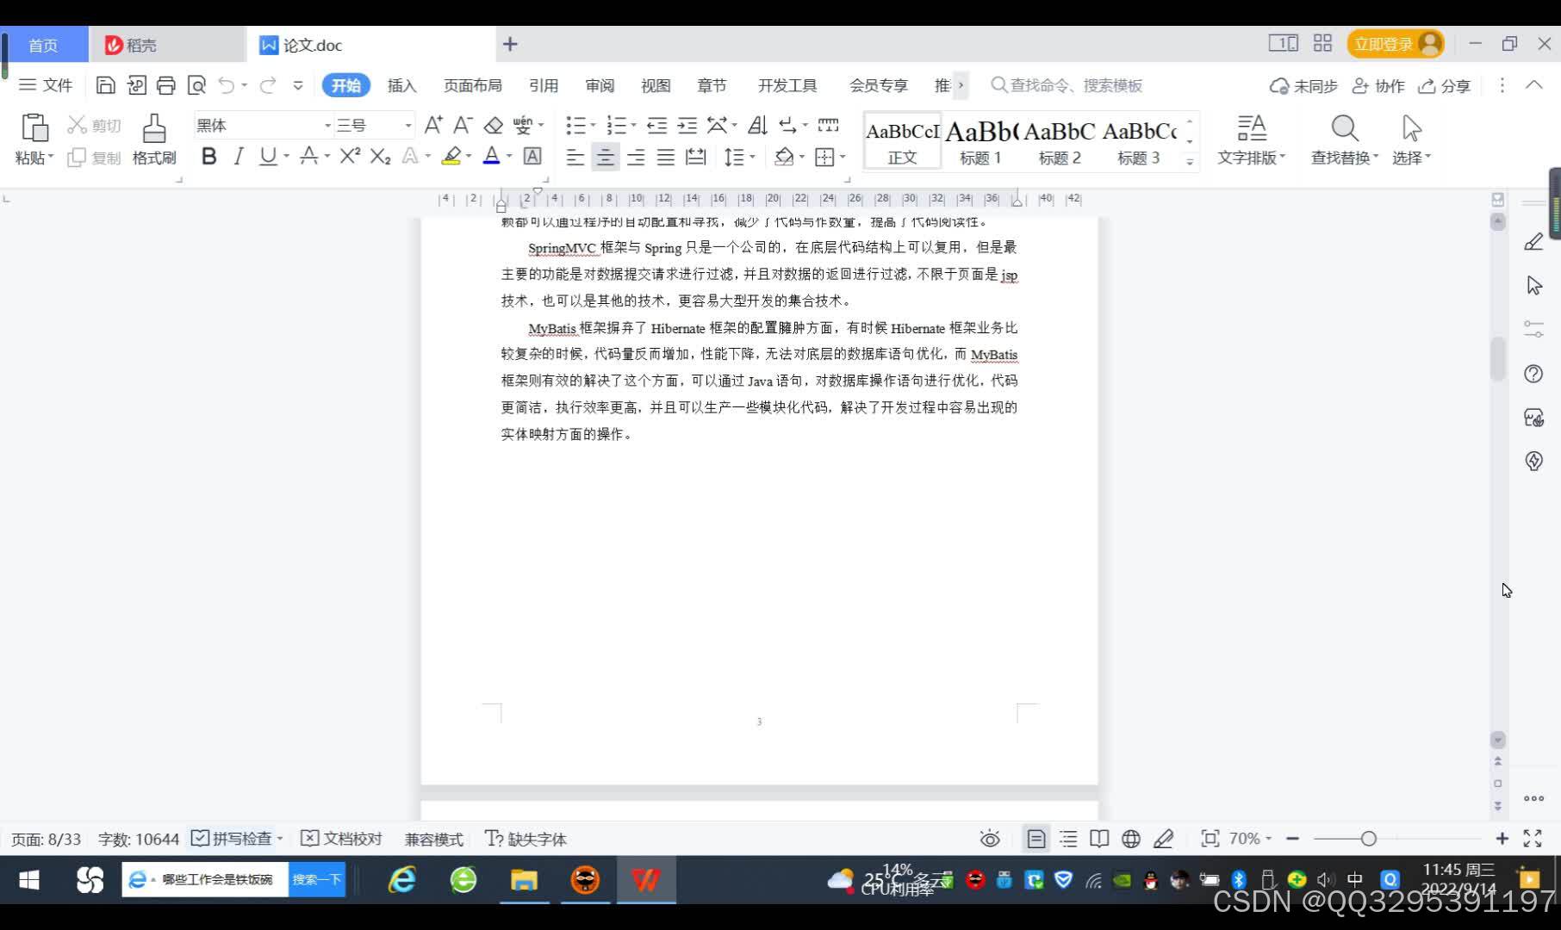The width and height of the screenshot is (1561, 930).
Task: Expand numbered list dropdown arrow
Action: click(x=633, y=127)
